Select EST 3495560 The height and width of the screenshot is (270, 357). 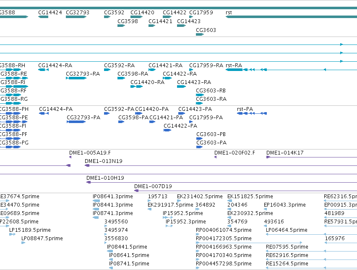click(x=116, y=222)
